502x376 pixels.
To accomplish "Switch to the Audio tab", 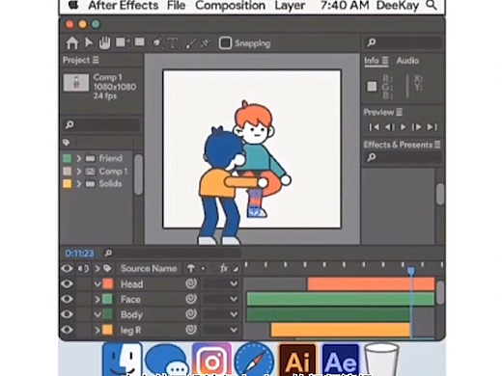I will click(407, 61).
